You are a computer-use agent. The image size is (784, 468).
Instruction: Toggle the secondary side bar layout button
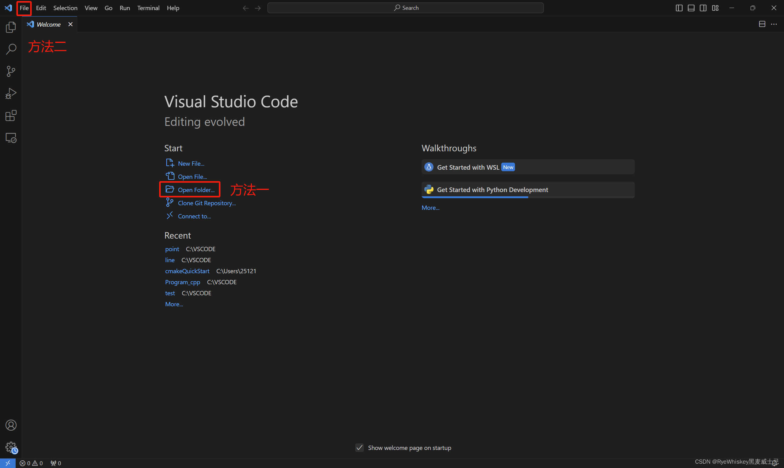tap(703, 8)
